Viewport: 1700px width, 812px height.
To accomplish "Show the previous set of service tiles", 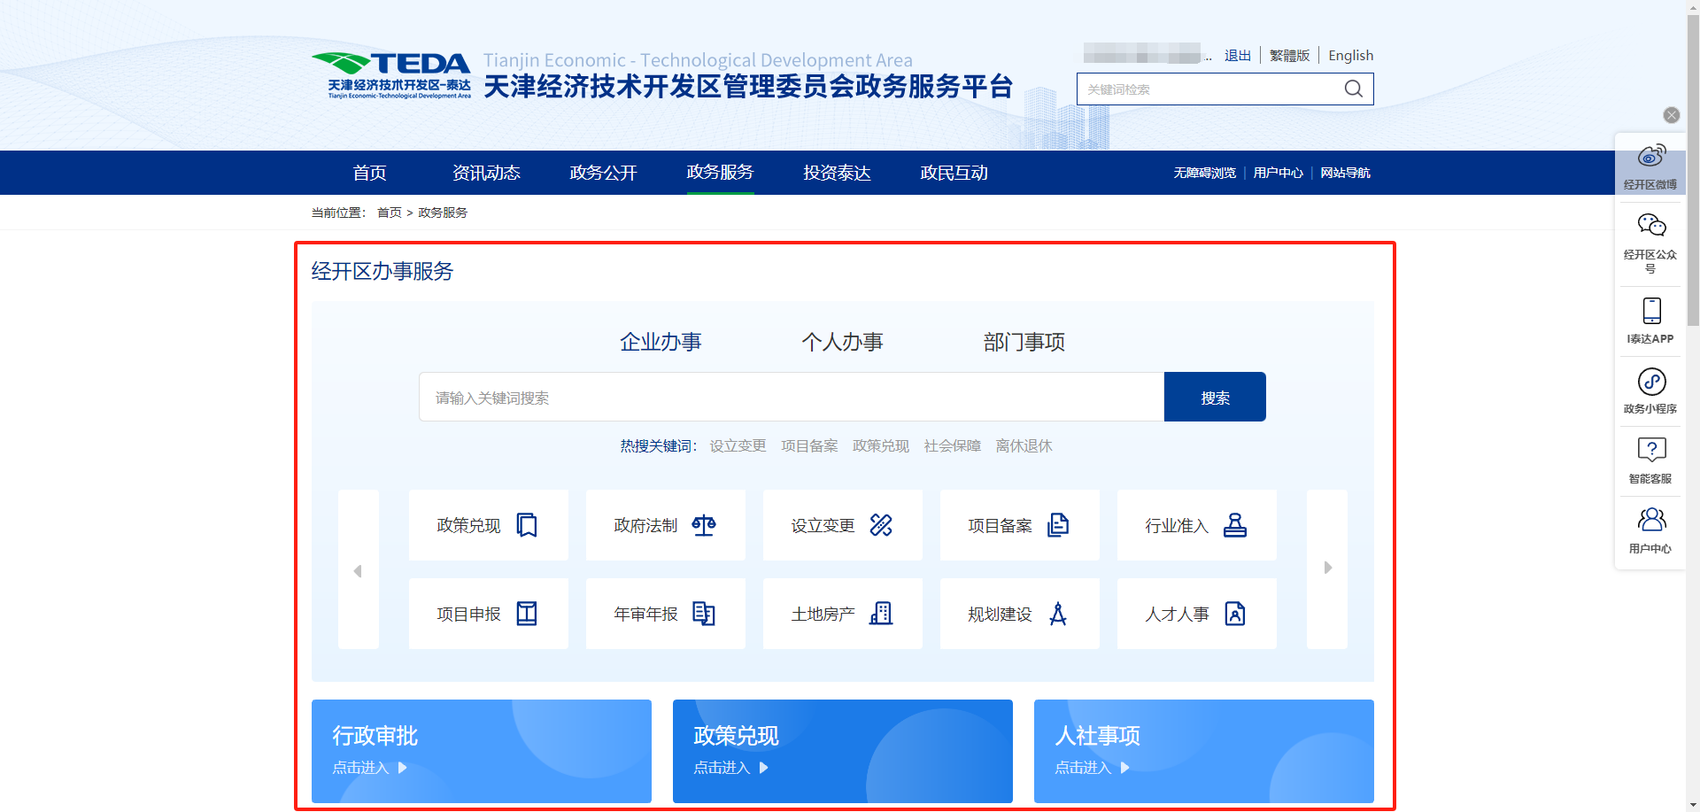I will (358, 570).
